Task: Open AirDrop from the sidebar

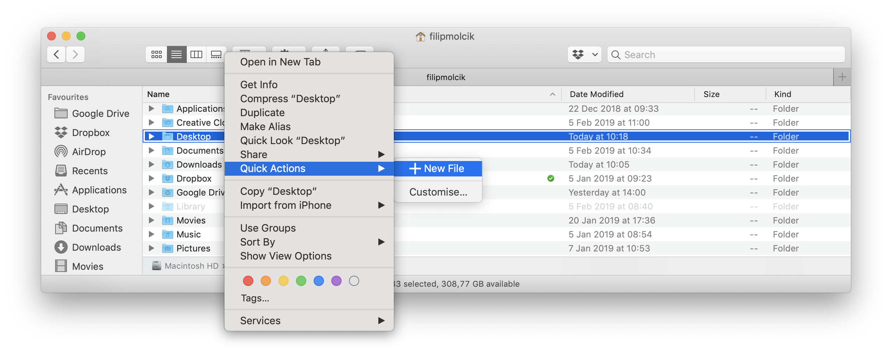Action: pos(88,151)
